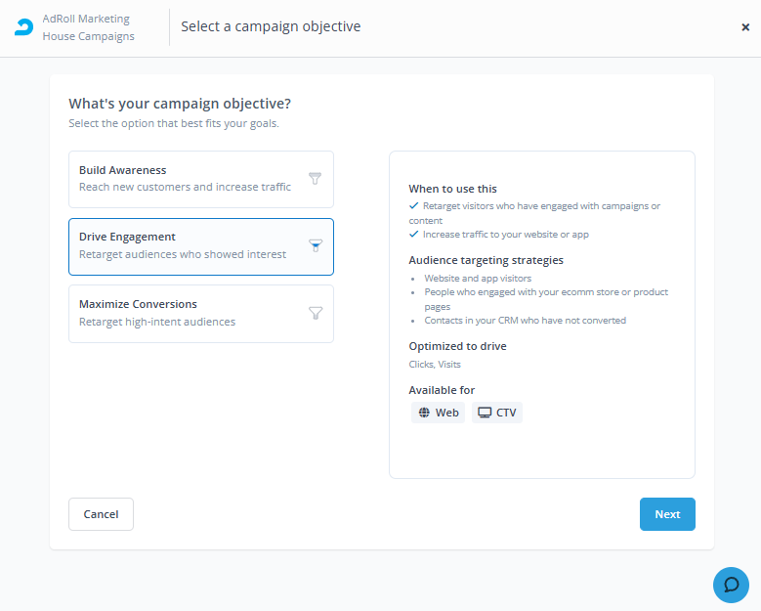This screenshot has width=761, height=611.
Task: Click the 'Retarget high-intent audiences' description
Action: tap(157, 322)
